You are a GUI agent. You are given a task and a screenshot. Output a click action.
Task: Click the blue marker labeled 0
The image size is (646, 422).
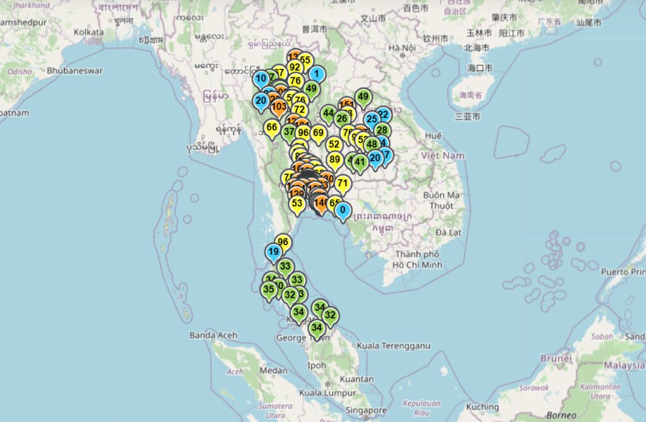click(x=343, y=210)
